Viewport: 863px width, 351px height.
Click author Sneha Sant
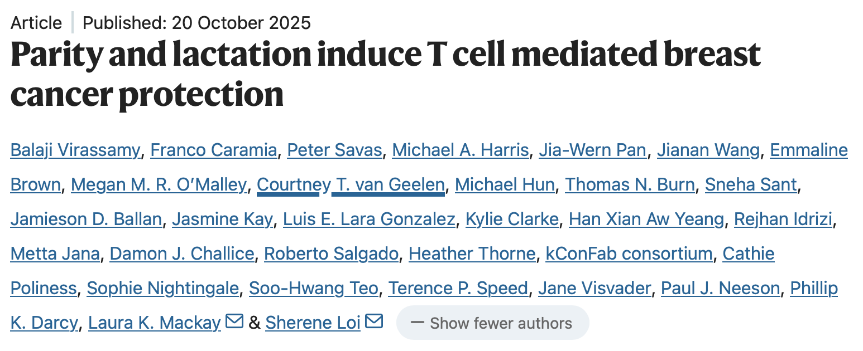pos(751,184)
